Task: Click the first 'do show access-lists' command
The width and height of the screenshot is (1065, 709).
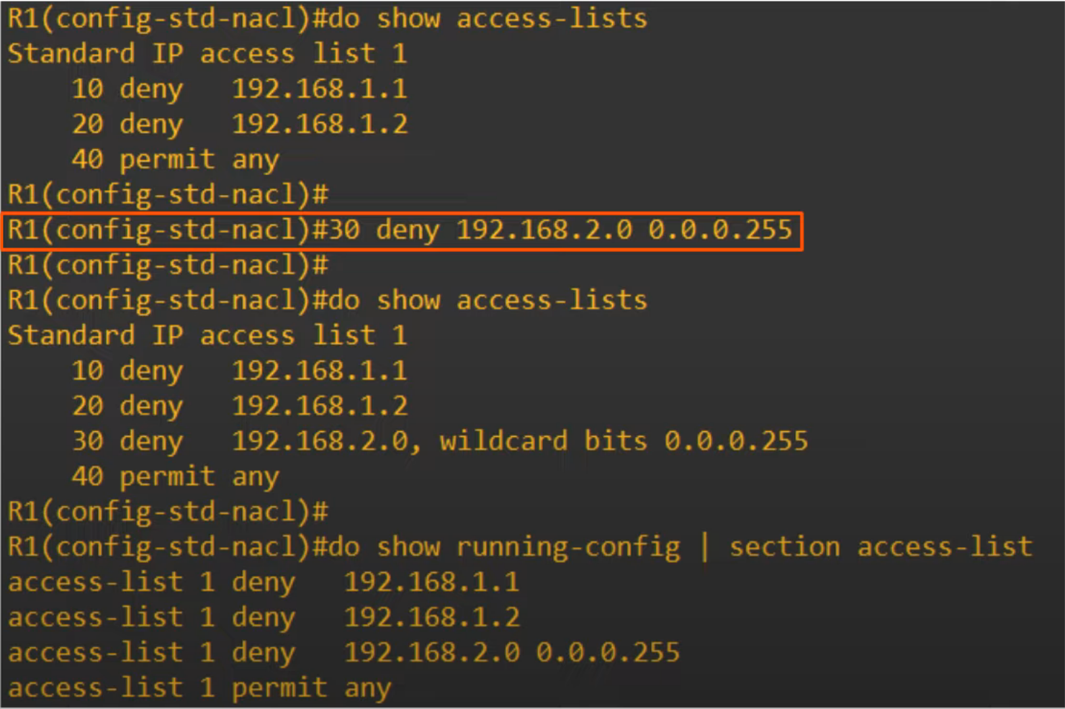Action: coord(328,19)
